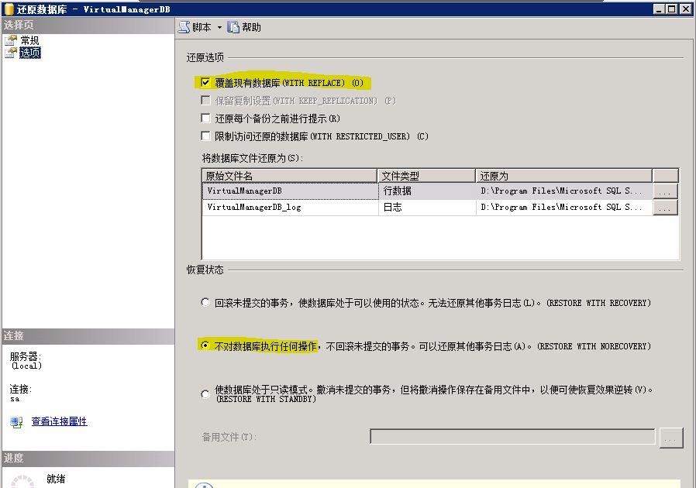This screenshot has width=696, height=488.
Task: Choose RESTORE WITH RECOVERY radio option
Action: tap(205, 303)
